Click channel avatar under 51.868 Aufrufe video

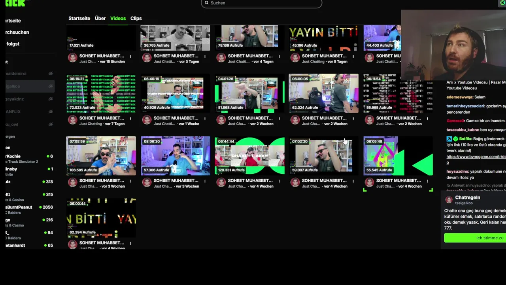[221, 120]
